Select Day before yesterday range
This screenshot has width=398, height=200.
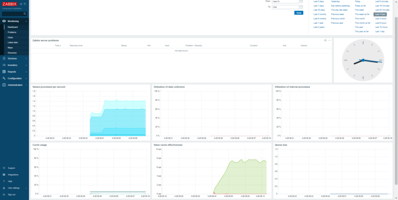click(340, 6)
